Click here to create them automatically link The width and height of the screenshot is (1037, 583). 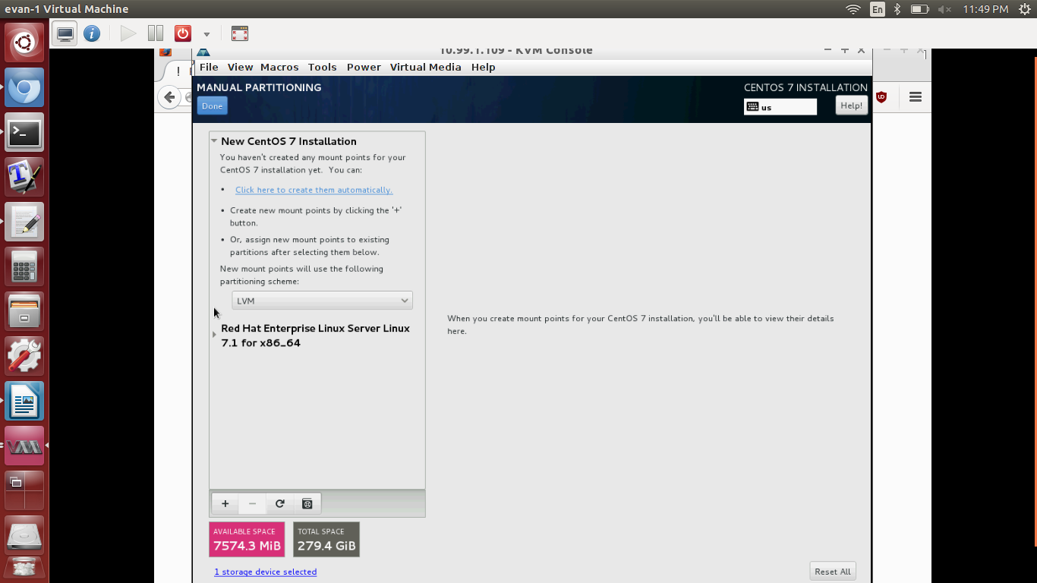click(x=314, y=190)
